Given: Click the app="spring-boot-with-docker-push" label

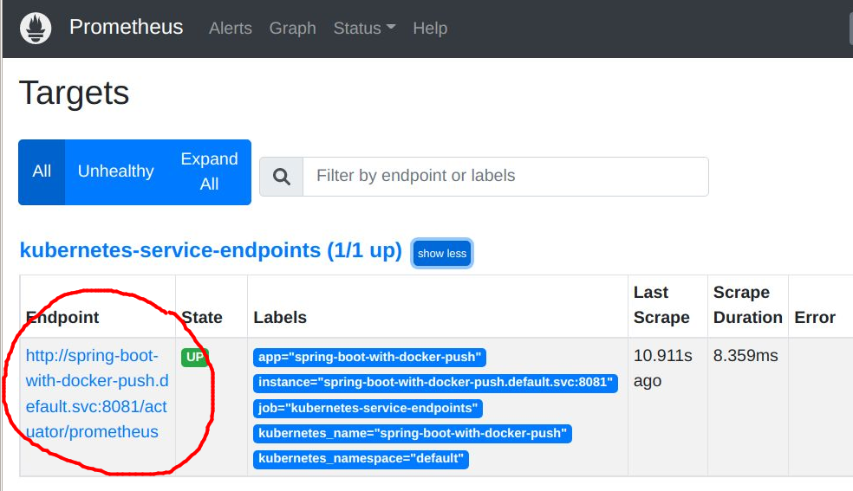Looking at the screenshot, I should coord(369,358).
